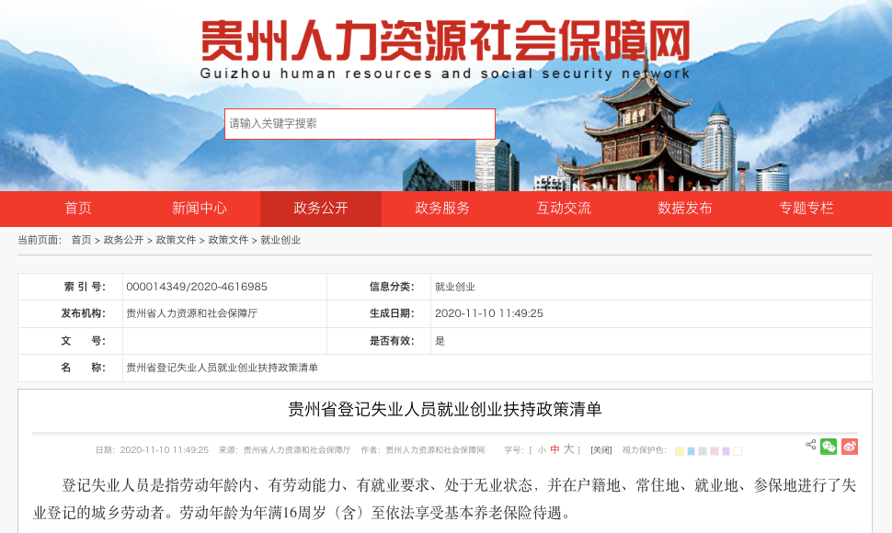Go to 新闻中心 navigation tab
The height and width of the screenshot is (533, 892).
coord(200,209)
